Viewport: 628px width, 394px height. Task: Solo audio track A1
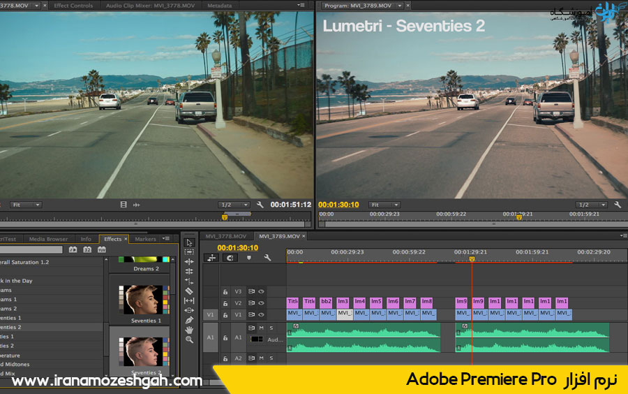click(x=271, y=328)
